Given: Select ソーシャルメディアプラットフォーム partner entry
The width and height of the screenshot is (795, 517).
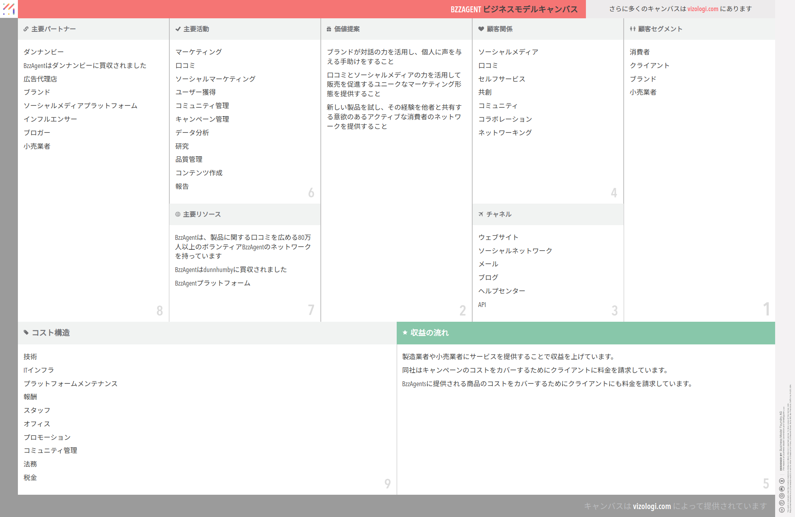Looking at the screenshot, I should (x=80, y=106).
